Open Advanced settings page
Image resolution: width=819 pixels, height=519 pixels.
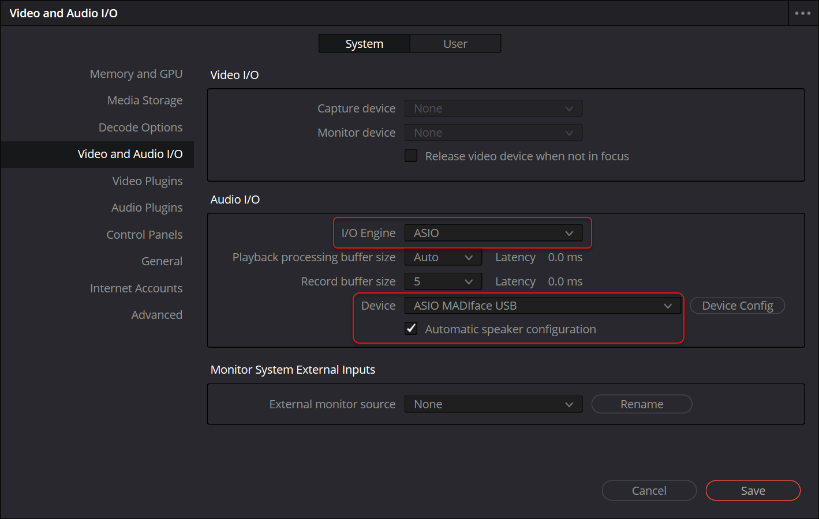(156, 315)
